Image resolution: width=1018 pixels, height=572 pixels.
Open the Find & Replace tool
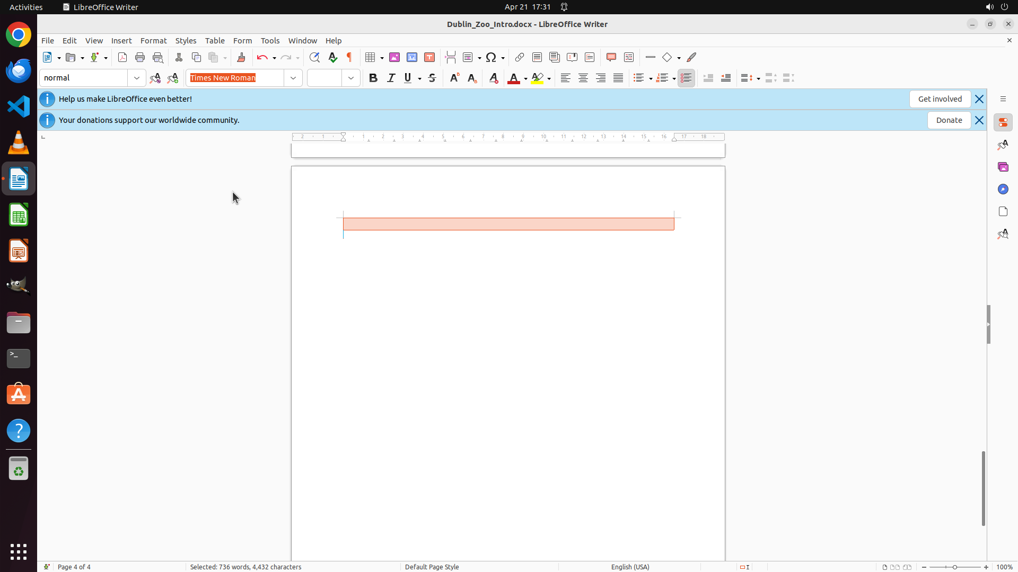point(314,57)
